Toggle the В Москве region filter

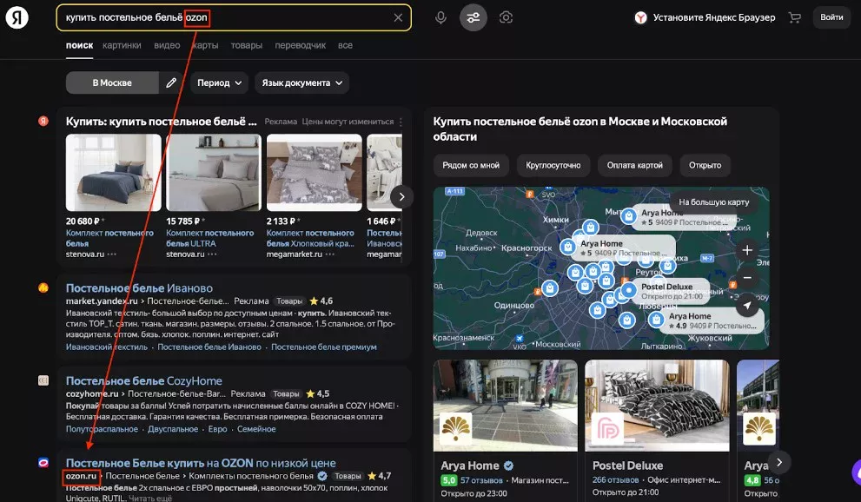coord(112,83)
